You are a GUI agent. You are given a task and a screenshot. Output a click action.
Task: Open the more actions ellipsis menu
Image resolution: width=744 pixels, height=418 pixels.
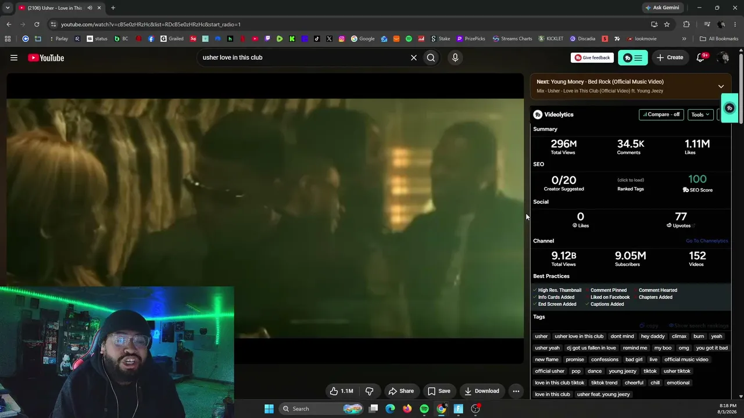pyautogui.click(x=516, y=391)
